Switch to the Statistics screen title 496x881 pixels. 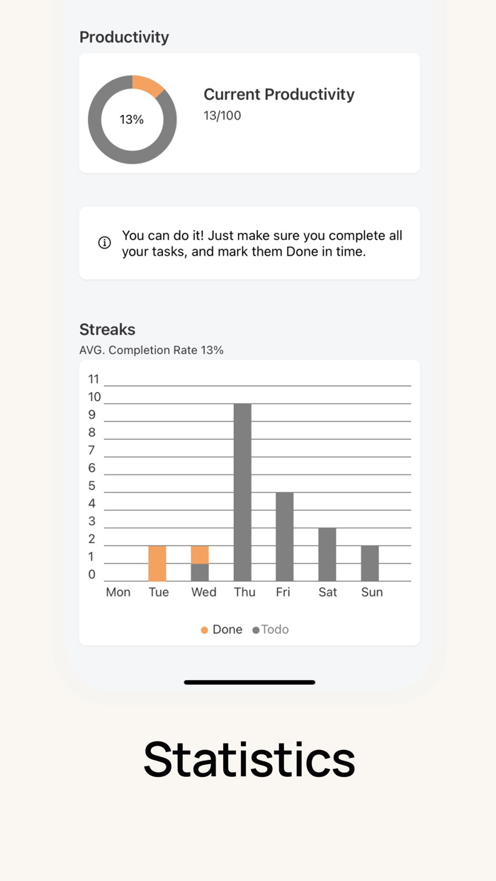click(249, 758)
